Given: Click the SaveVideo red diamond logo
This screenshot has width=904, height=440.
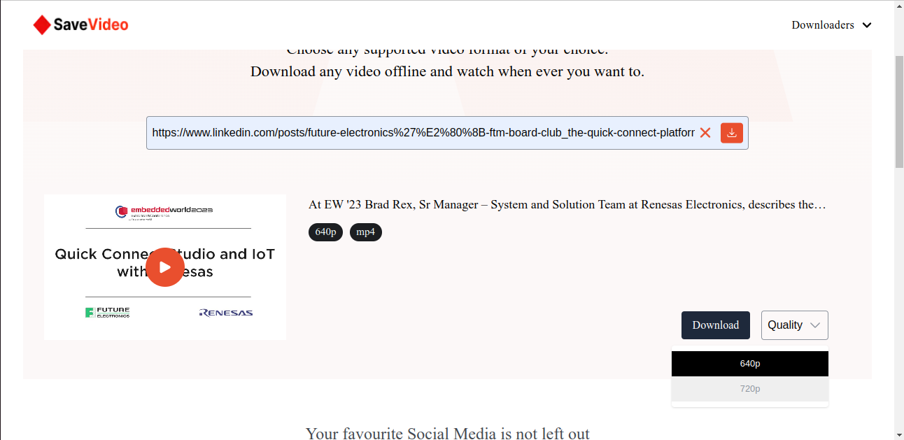Looking at the screenshot, I should click(43, 25).
